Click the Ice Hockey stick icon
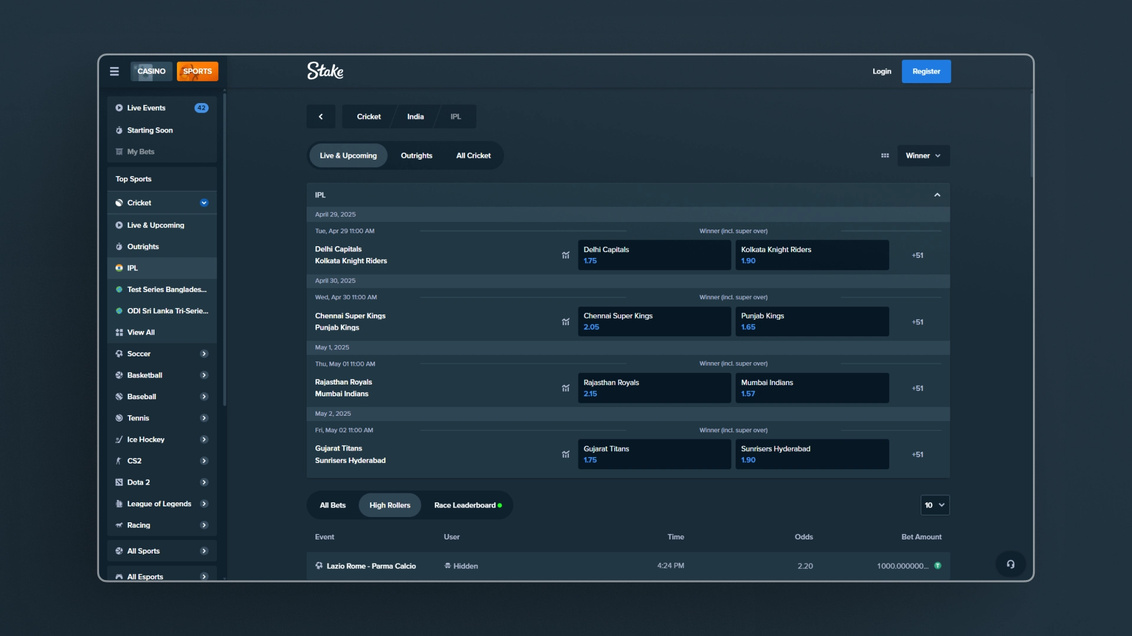The image size is (1132, 636). (x=119, y=439)
